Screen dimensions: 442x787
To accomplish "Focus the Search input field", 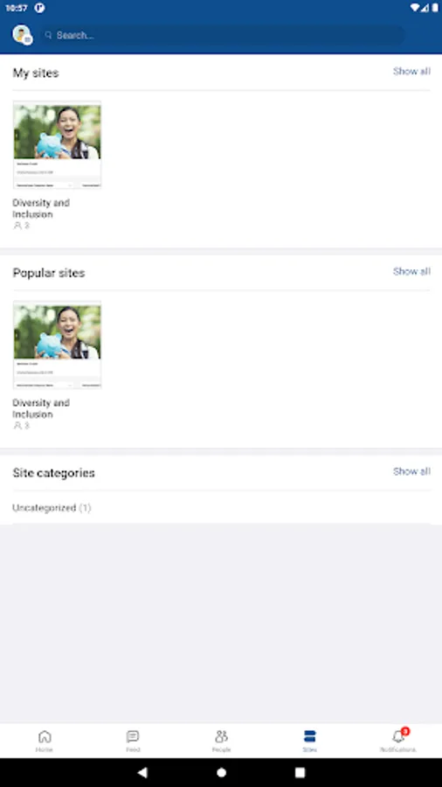I will [223, 35].
